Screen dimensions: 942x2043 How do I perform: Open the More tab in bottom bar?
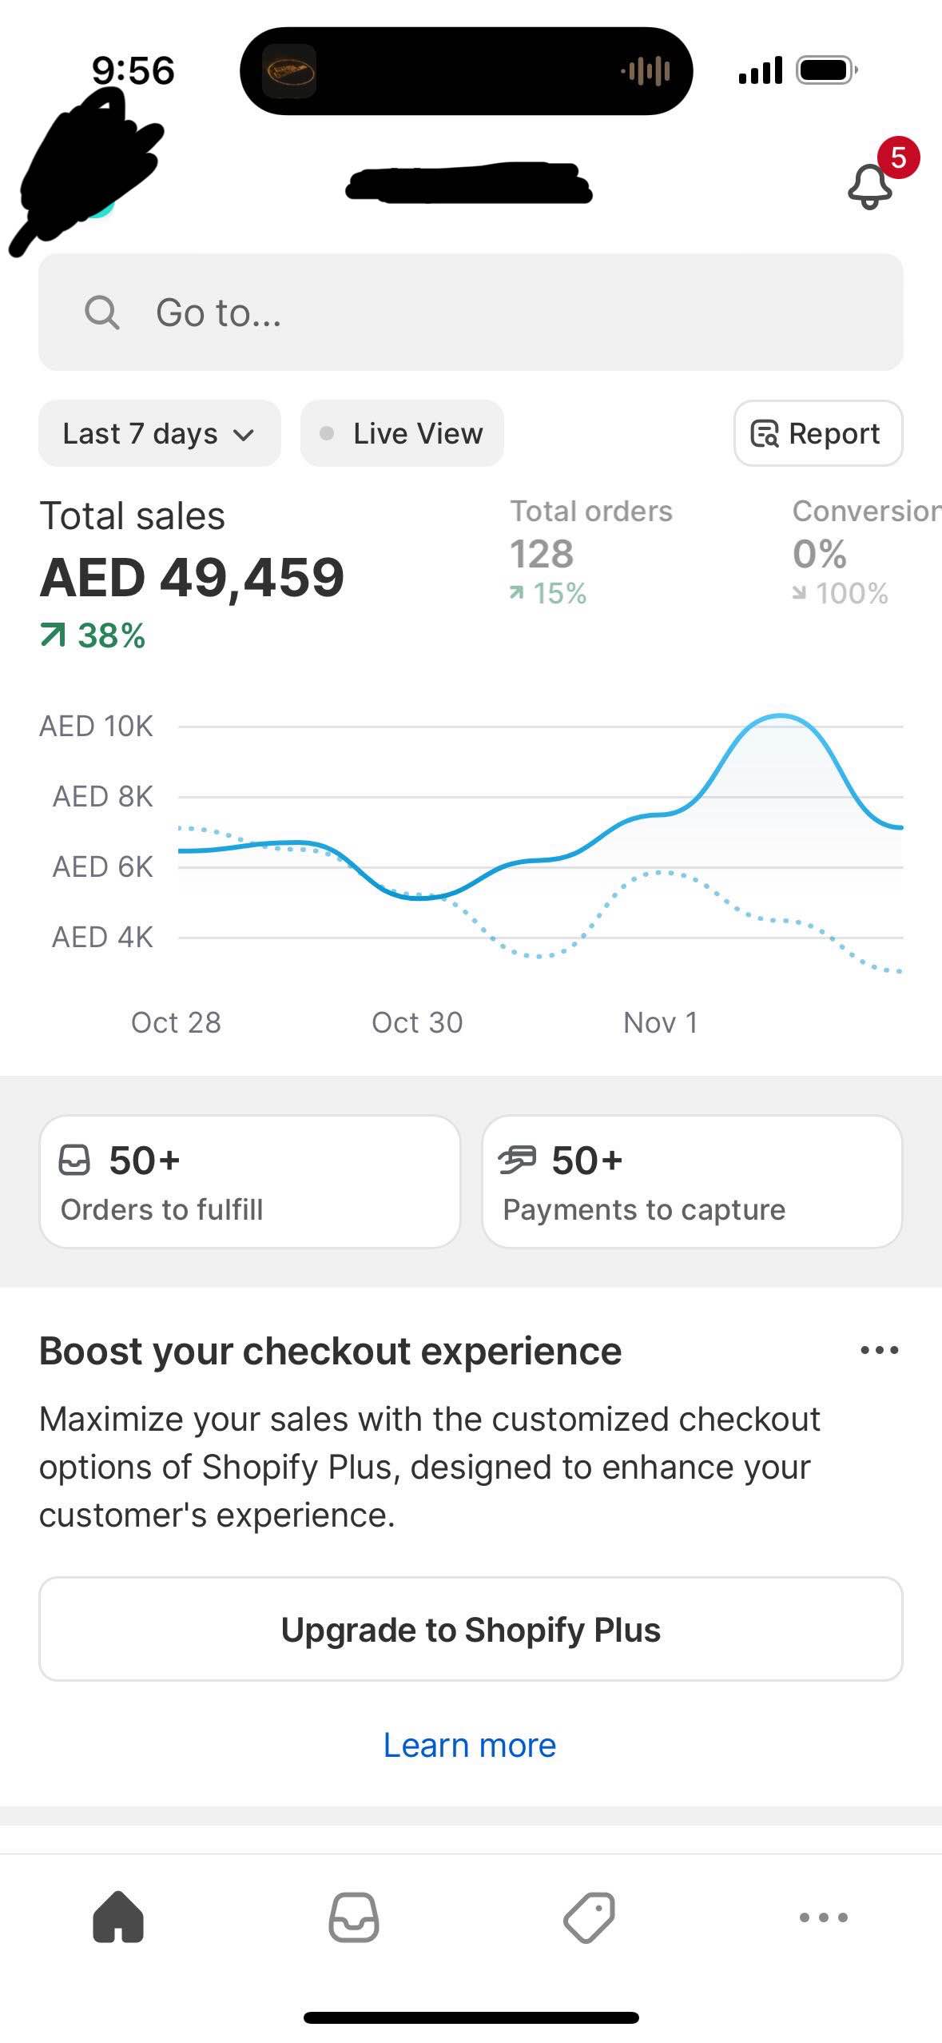[x=824, y=1917]
